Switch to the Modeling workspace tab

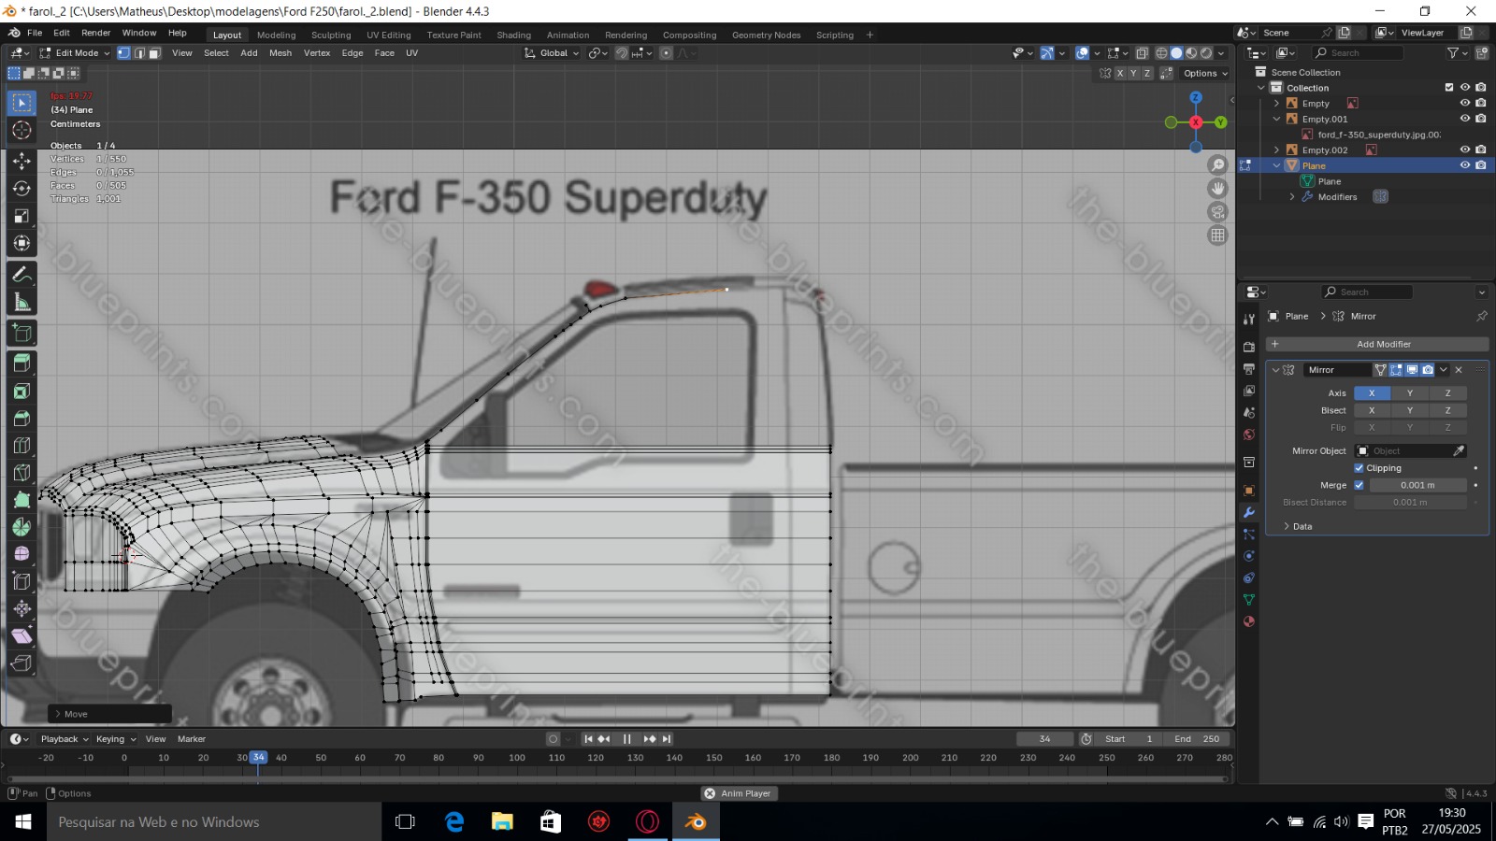coord(277,36)
